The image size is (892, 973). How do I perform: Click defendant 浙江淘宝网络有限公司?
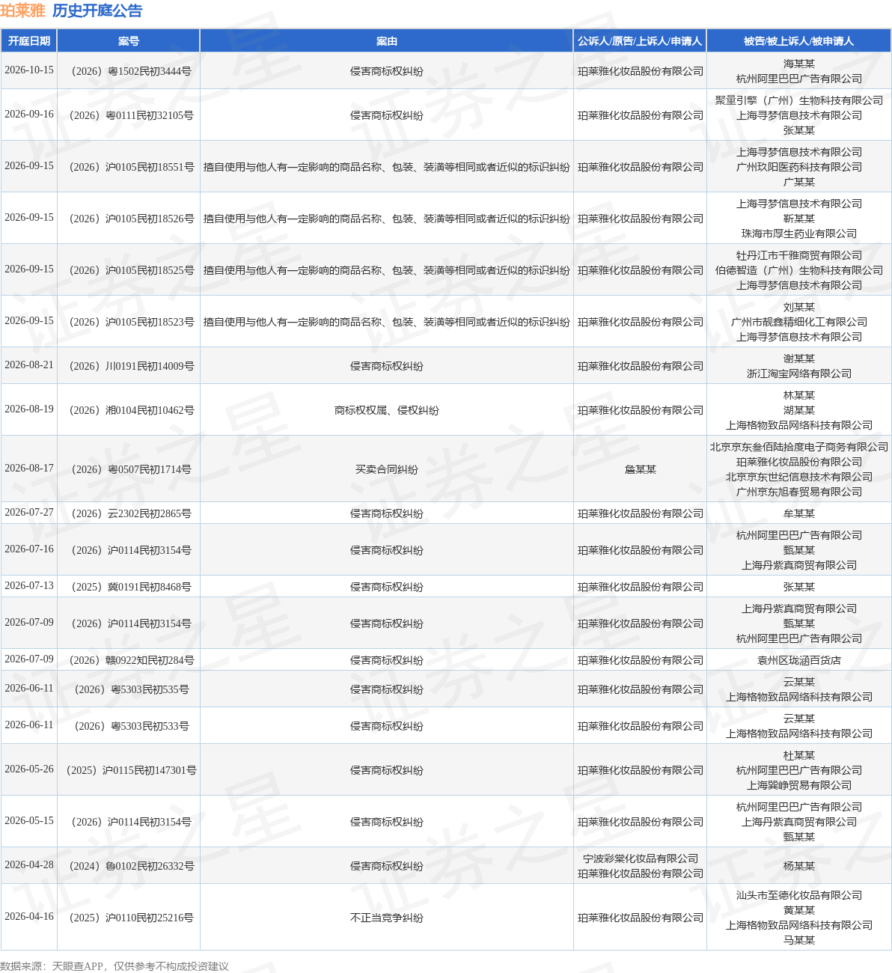click(799, 373)
